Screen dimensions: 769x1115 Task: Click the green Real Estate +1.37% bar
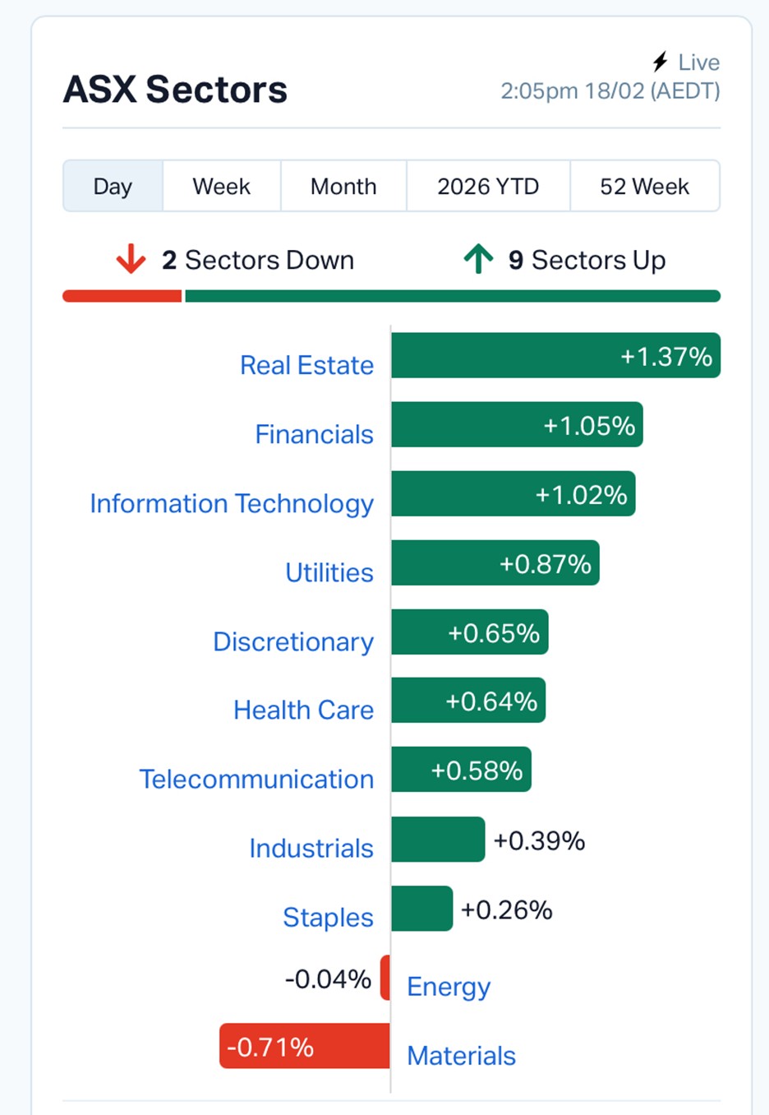click(x=555, y=355)
